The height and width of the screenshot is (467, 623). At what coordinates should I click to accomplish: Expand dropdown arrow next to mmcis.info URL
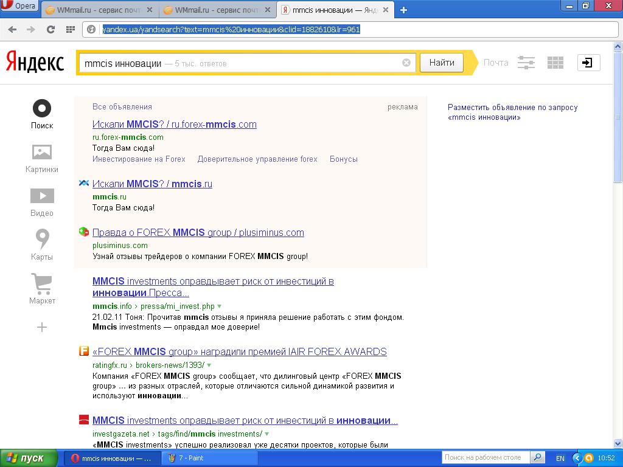click(x=219, y=306)
